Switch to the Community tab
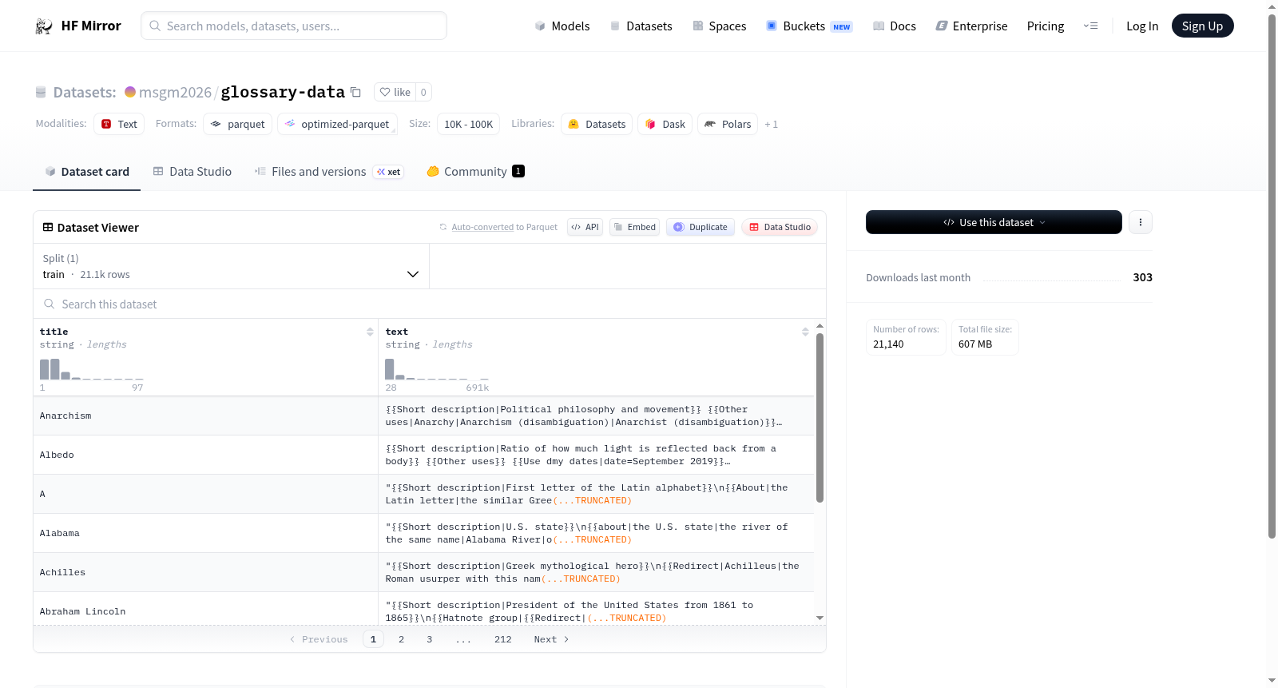Screen dimensions: 1278x688 (x=475, y=171)
